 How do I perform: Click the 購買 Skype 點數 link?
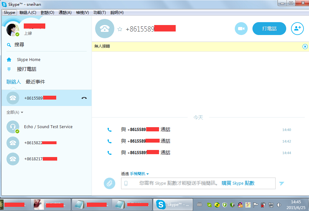point(238,183)
